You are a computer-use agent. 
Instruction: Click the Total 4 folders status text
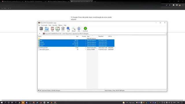(114, 90)
